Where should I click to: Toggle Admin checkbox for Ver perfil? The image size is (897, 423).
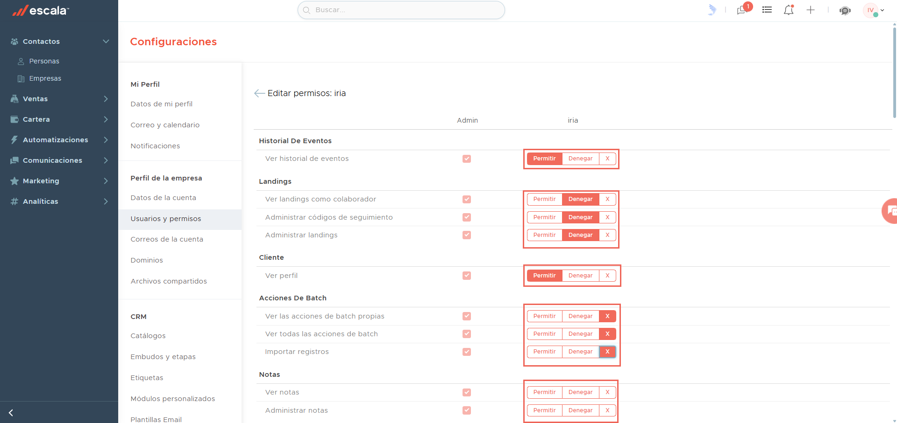click(467, 276)
